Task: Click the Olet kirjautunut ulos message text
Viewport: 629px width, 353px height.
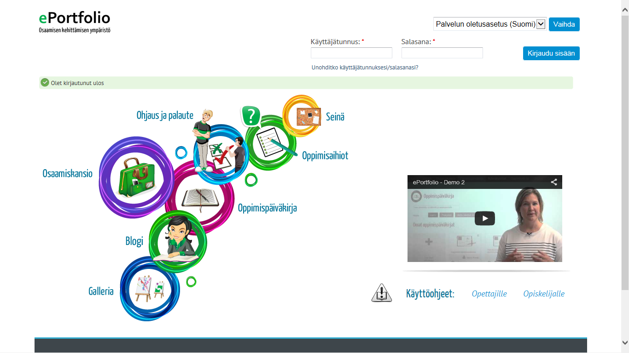Action: 77,83
